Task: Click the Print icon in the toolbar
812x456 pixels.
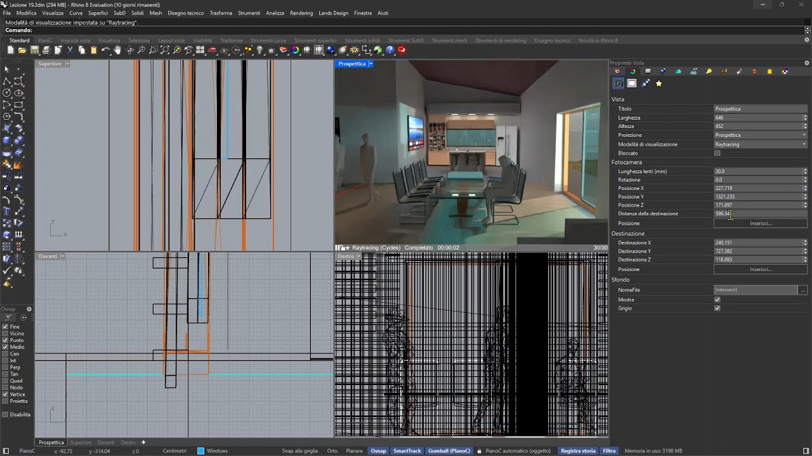Action: (x=46, y=50)
